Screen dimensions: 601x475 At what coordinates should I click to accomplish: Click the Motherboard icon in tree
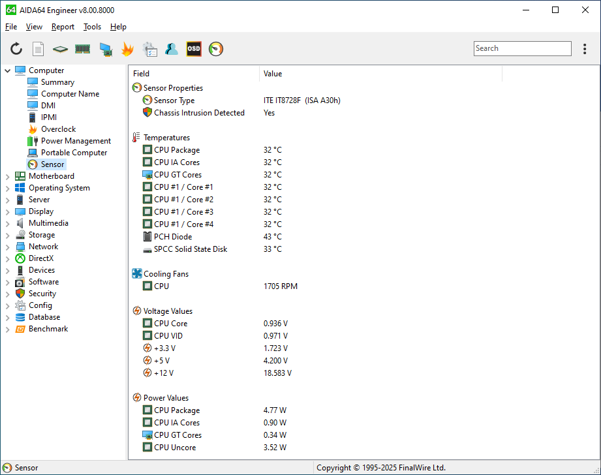click(20, 176)
